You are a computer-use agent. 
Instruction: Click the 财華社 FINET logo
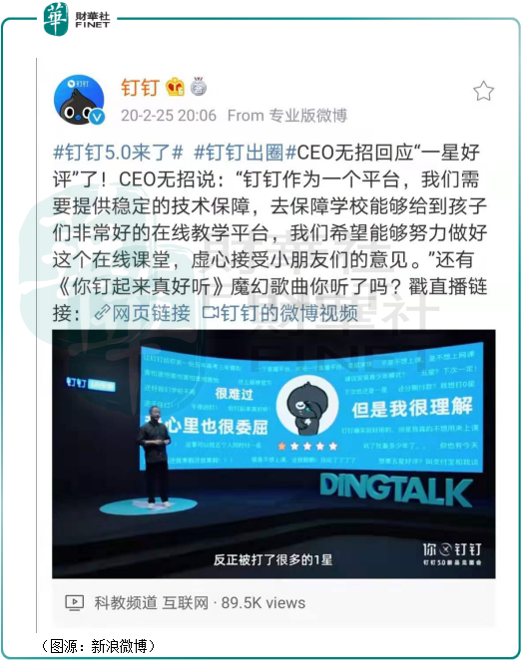(x=77, y=19)
